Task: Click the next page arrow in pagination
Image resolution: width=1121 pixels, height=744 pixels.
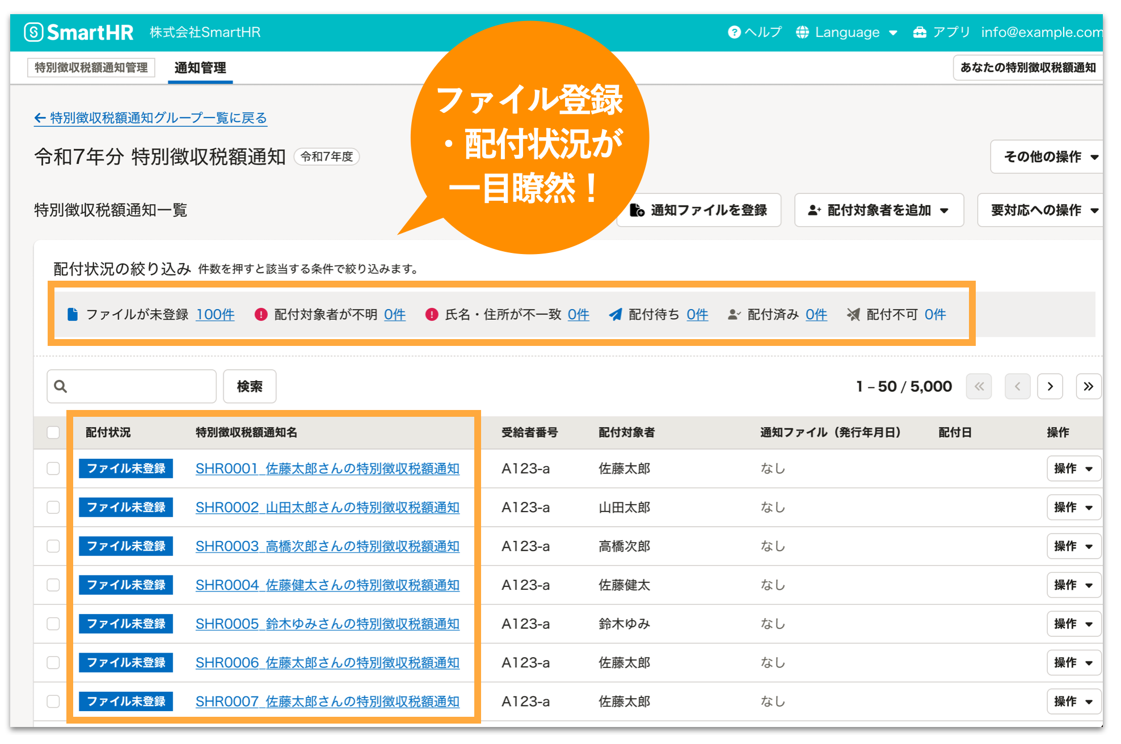Action: (x=1050, y=386)
